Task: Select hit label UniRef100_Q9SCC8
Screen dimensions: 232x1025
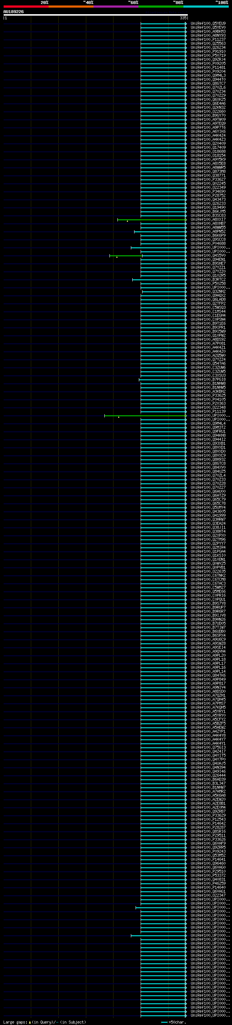Action: click(x=208, y=240)
